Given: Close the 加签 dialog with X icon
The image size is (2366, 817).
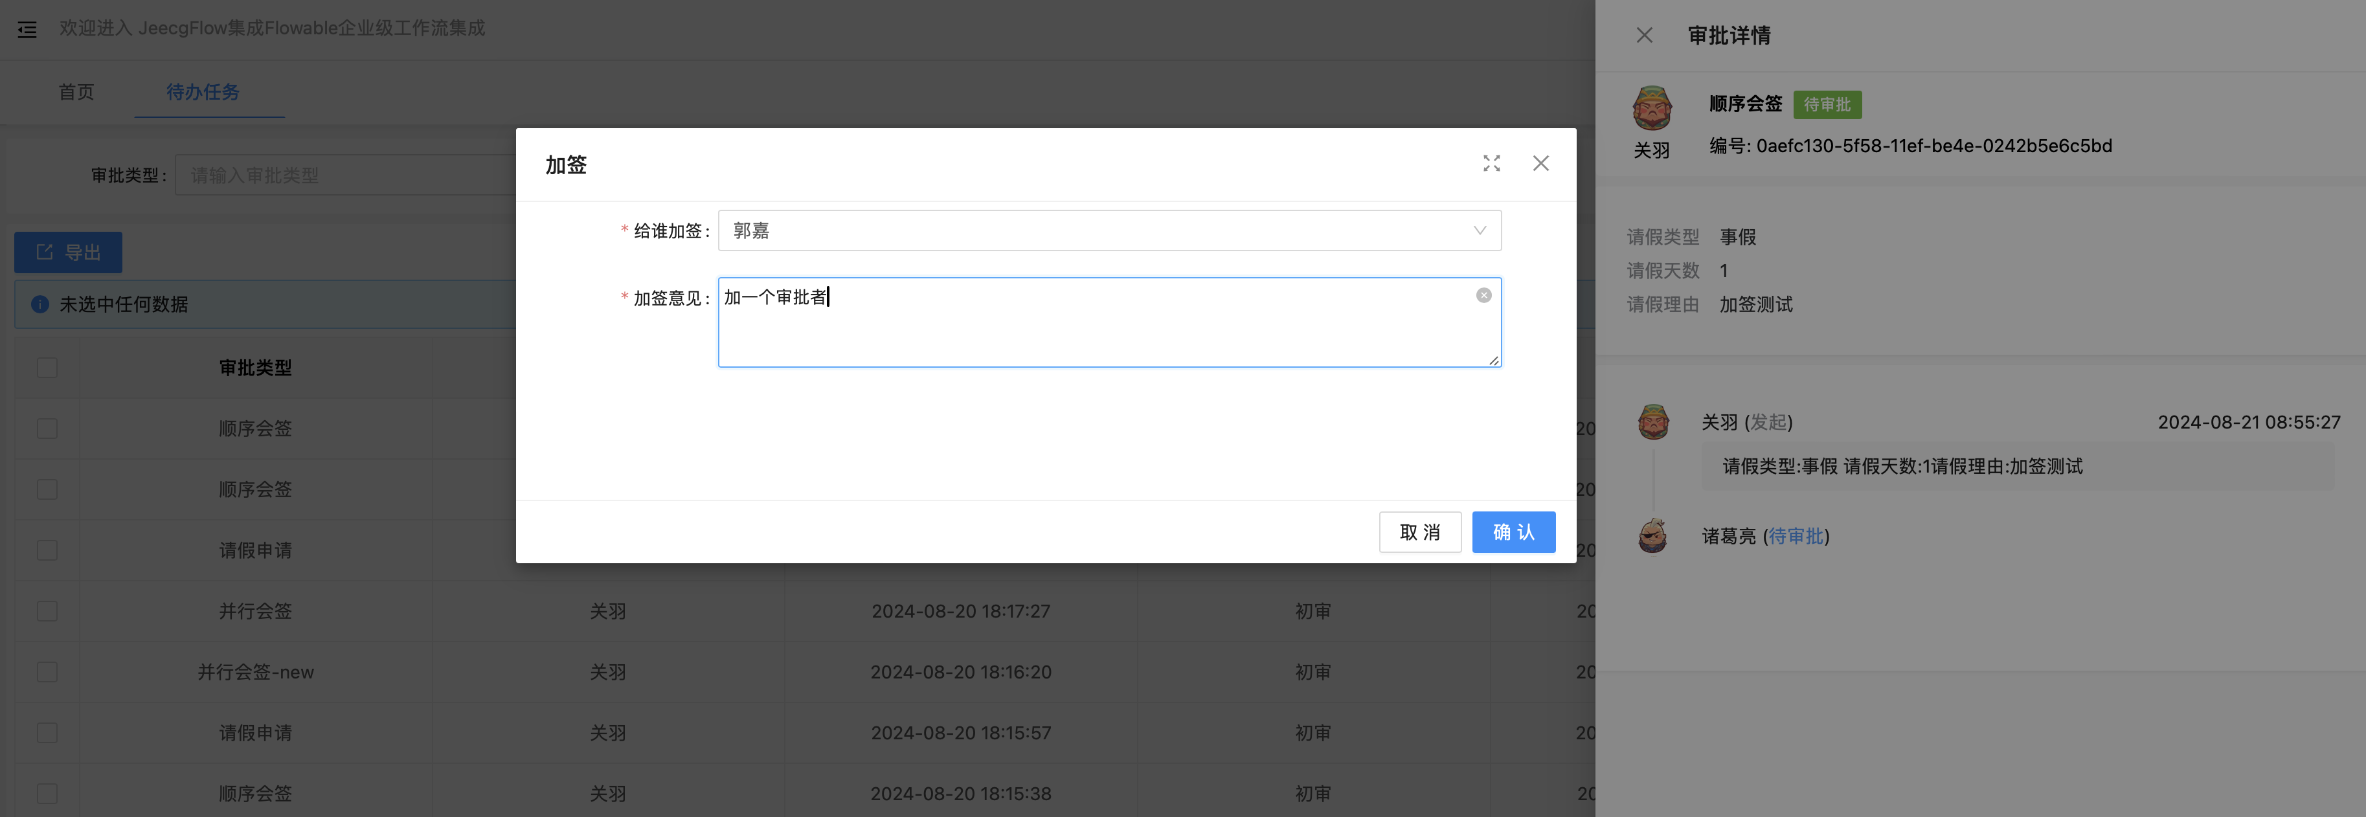Looking at the screenshot, I should pyautogui.click(x=1540, y=163).
